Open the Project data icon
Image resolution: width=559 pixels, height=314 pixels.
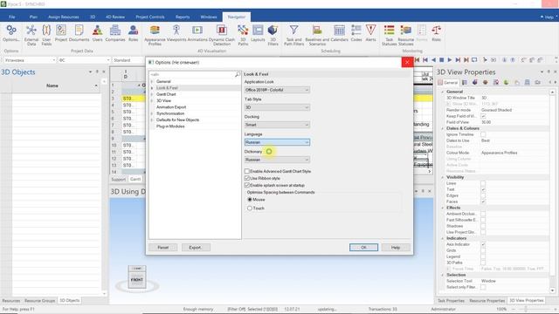[61, 33]
